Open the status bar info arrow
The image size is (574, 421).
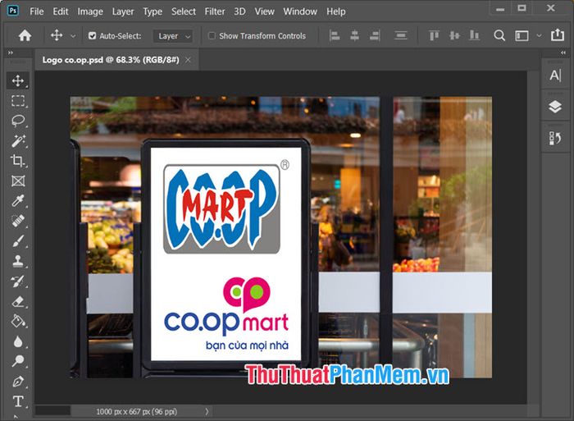pyautogui.click(x=207, y=411)
